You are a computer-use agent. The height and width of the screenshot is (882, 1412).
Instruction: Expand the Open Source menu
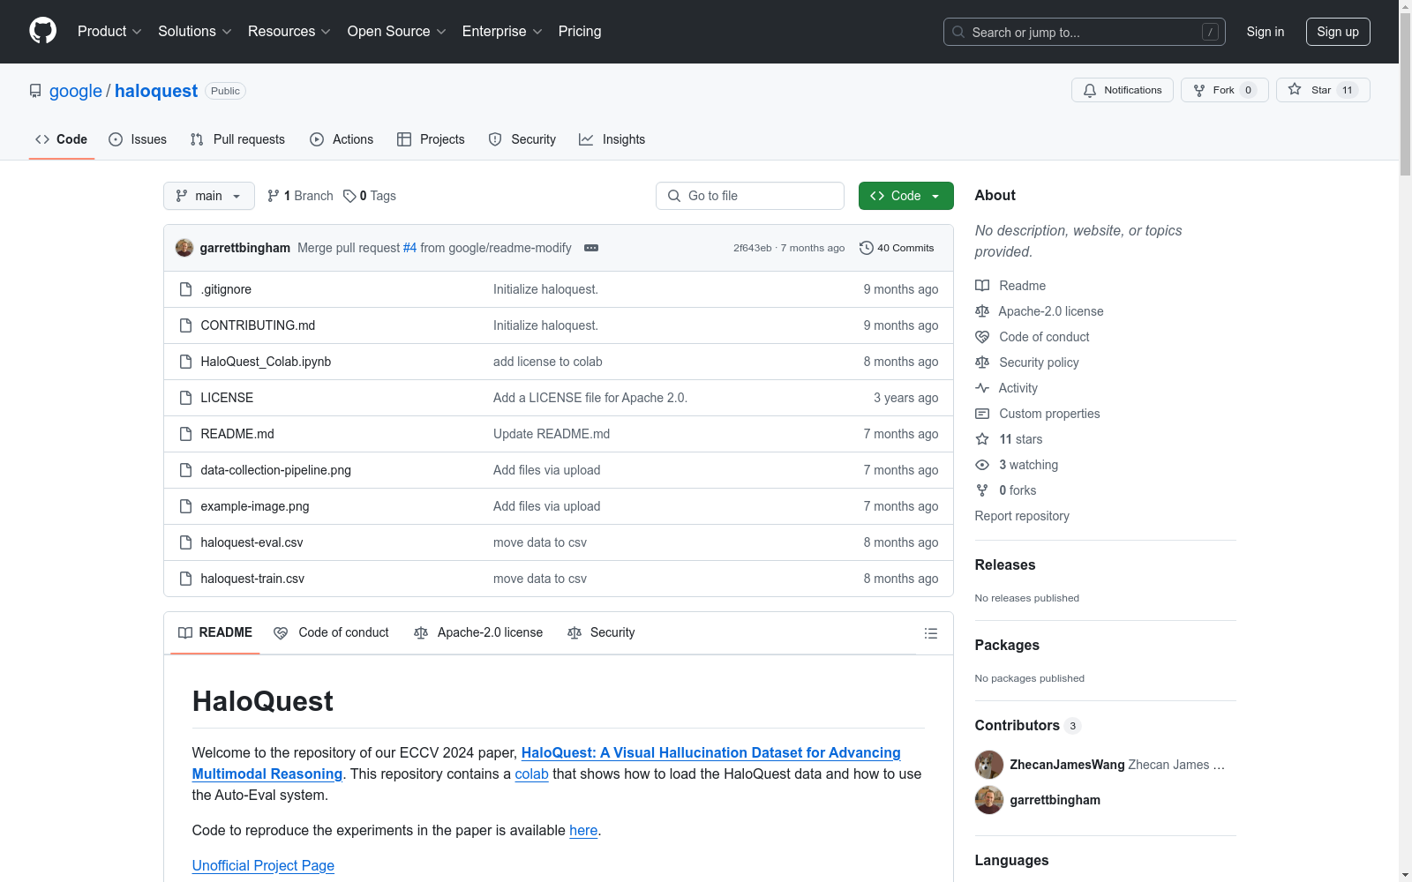[397, 32]
